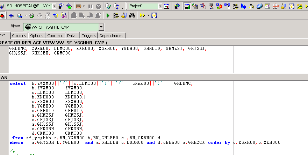Open the View name VW_SF_YSGHHB_CMP dropdown

(x=101, y=27)
